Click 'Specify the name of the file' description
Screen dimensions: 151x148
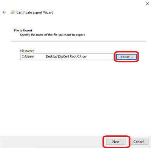coord(52,35)
